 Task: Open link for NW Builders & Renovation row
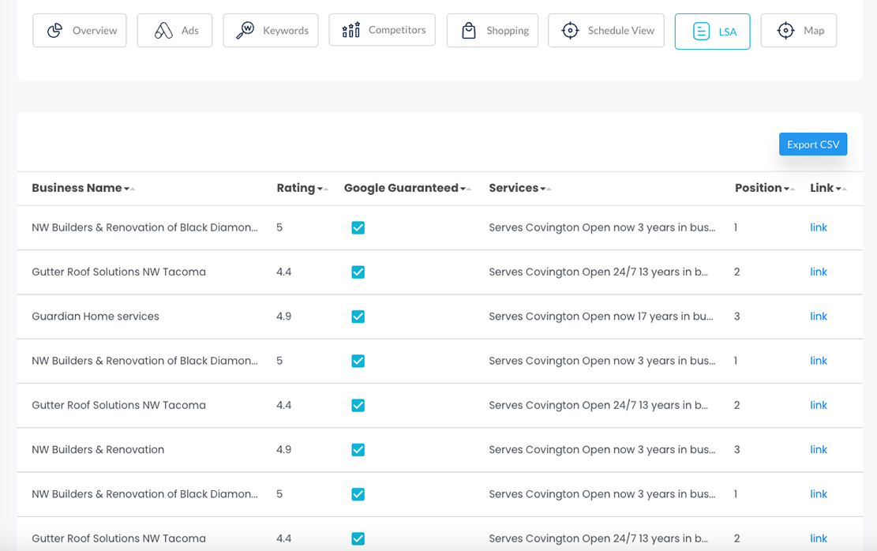click(x=819, y=449)
